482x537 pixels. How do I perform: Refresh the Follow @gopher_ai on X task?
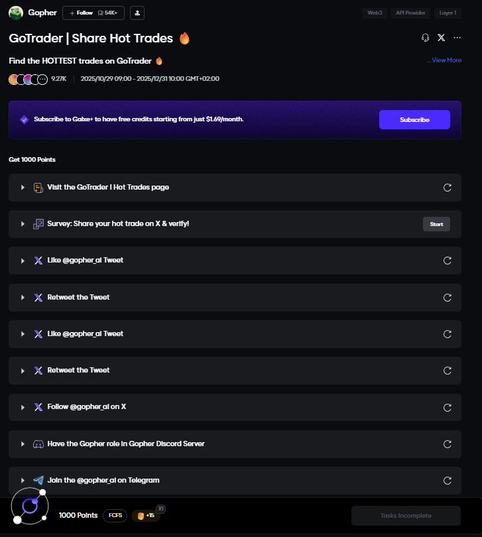[x=448, y=407]
